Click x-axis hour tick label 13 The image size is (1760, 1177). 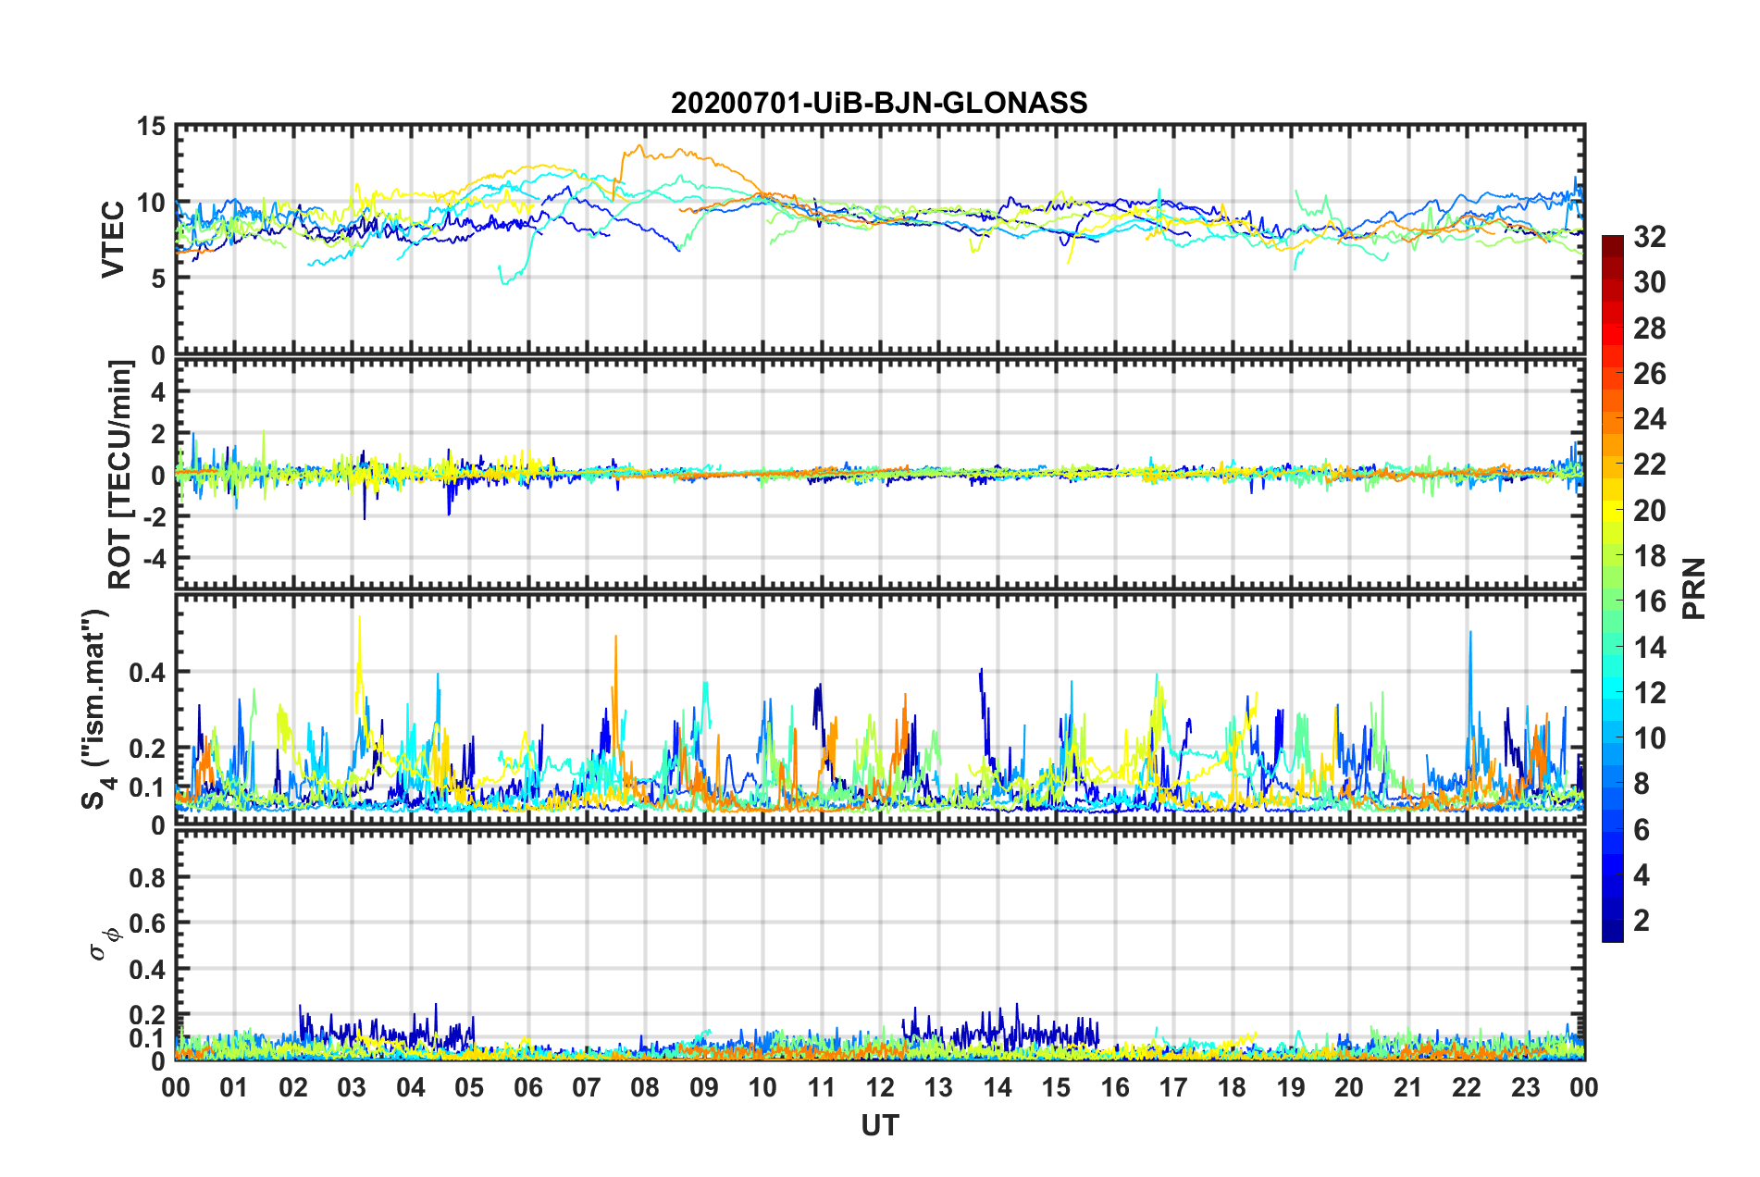938,1087
